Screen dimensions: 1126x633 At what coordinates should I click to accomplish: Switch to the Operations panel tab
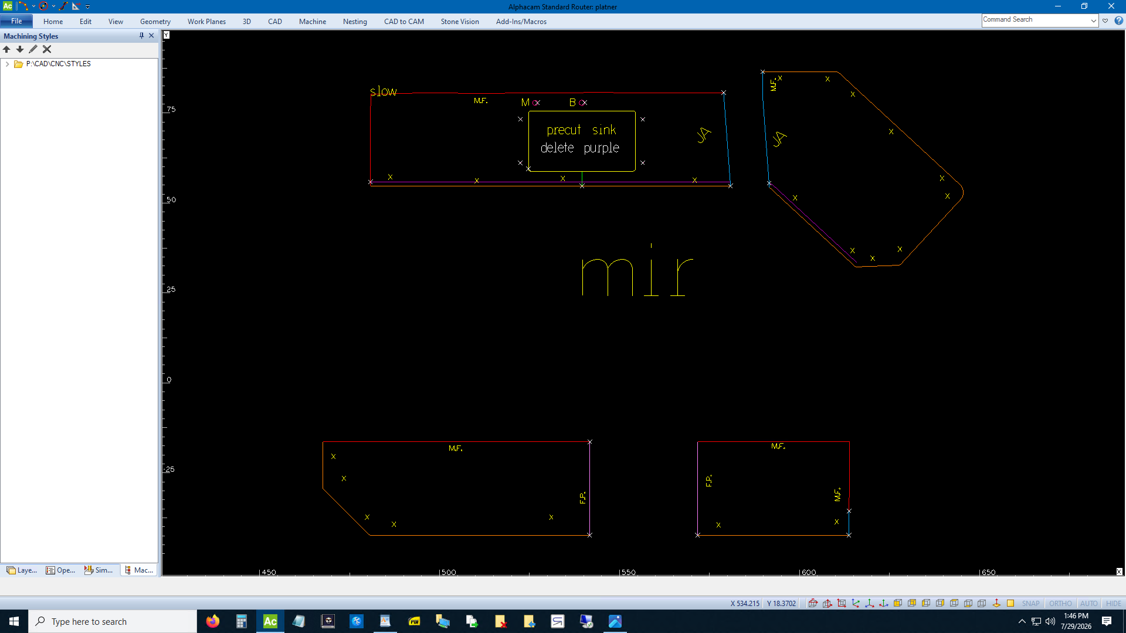coord(61,570)
